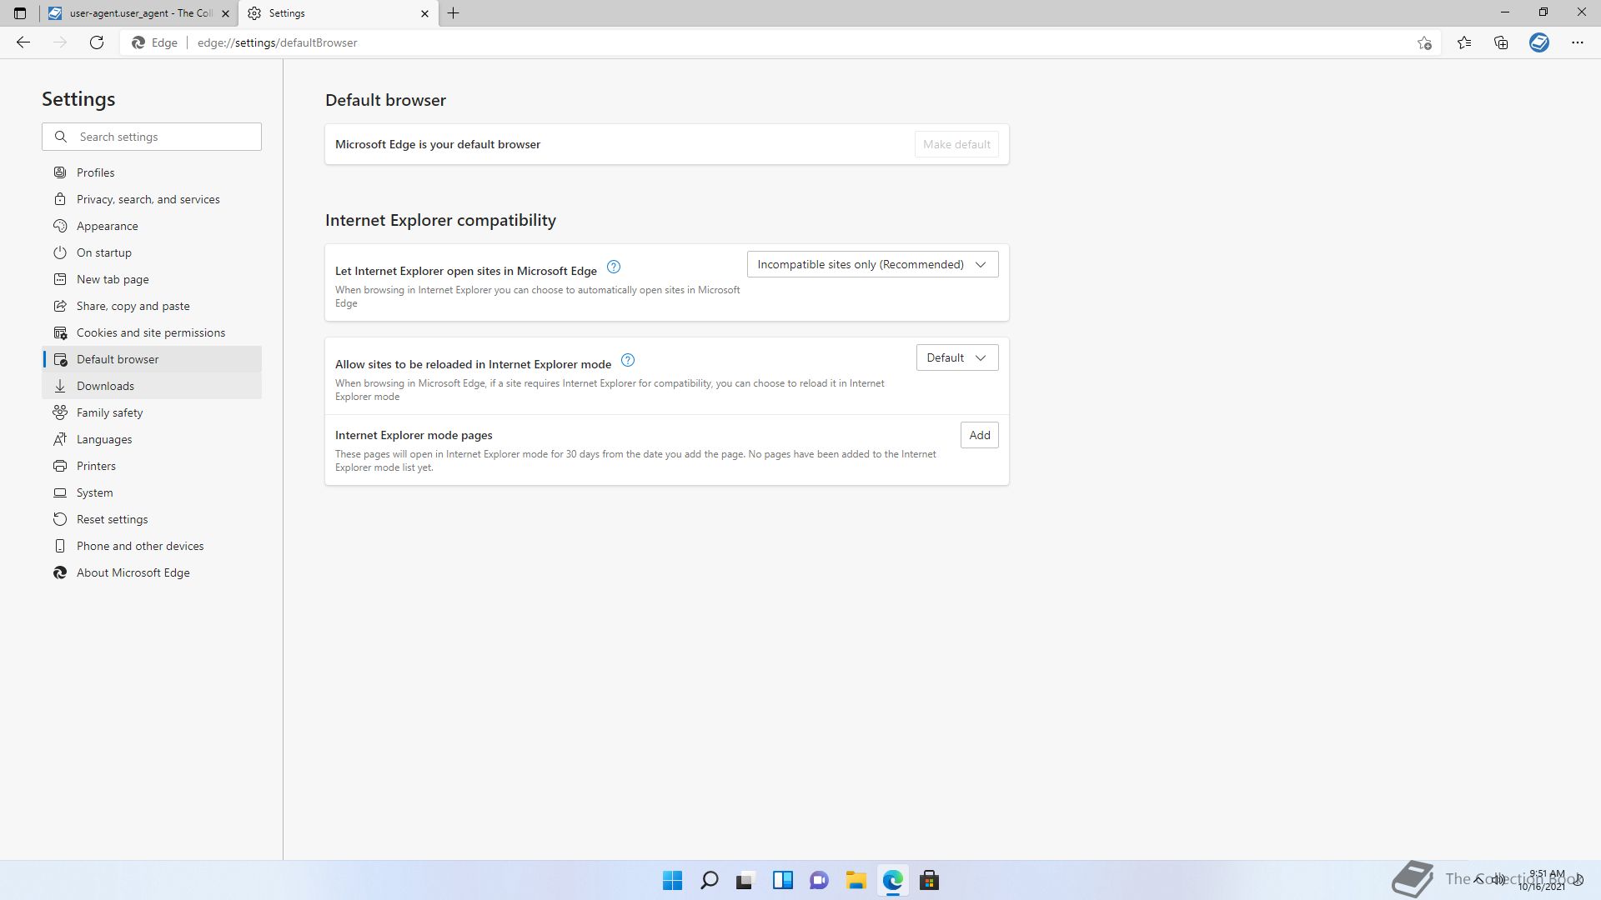Add this page to favorites star icon

point(1424,42)
